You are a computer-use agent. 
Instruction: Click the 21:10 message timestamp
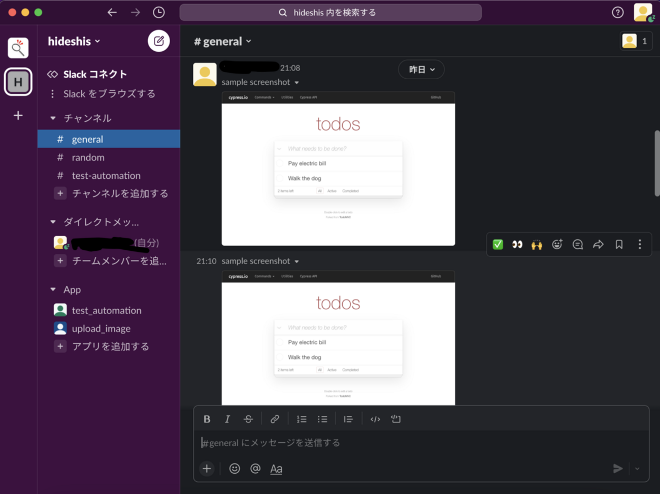coord(206,261)
